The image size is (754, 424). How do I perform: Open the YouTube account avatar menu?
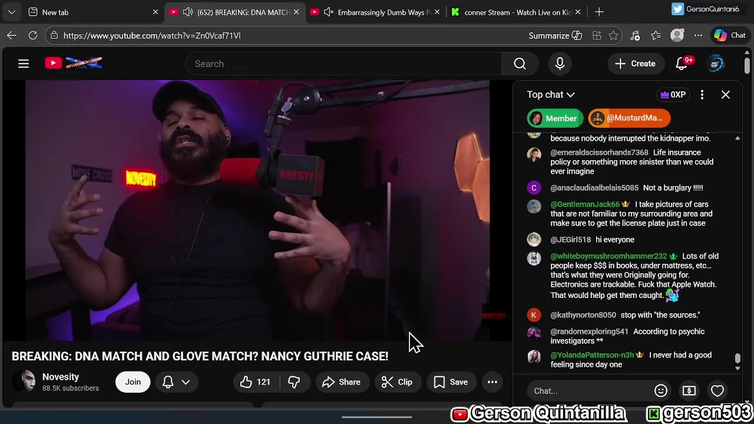(x=716, y=64)
